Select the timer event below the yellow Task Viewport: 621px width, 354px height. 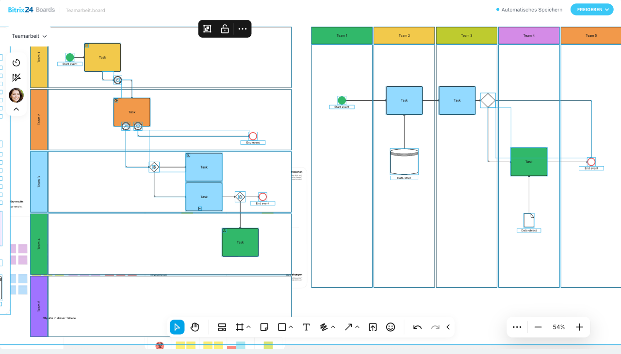point(117,80)
